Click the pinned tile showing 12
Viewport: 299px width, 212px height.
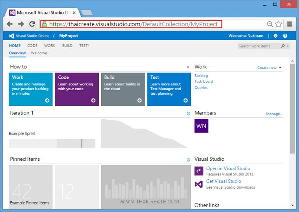pos(77,187)
